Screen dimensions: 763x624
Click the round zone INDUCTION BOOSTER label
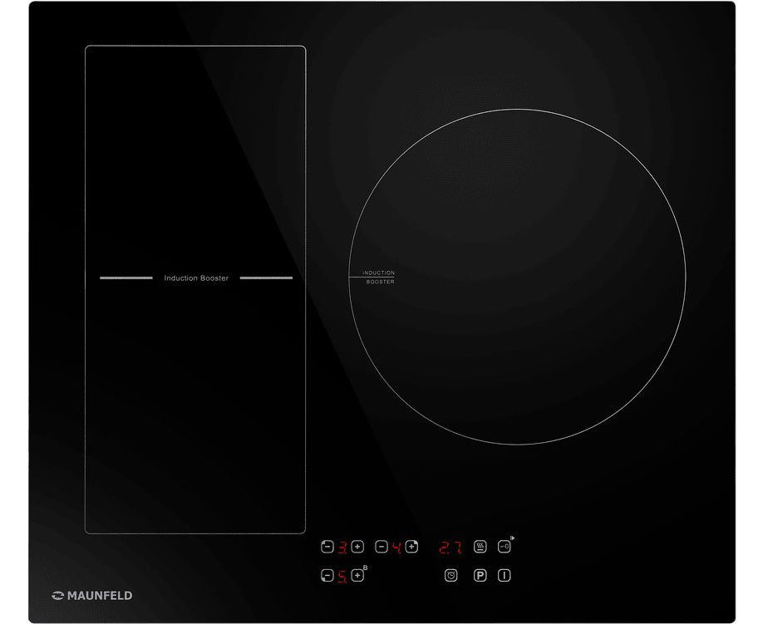pyautogui.click(x=378, y=278)
